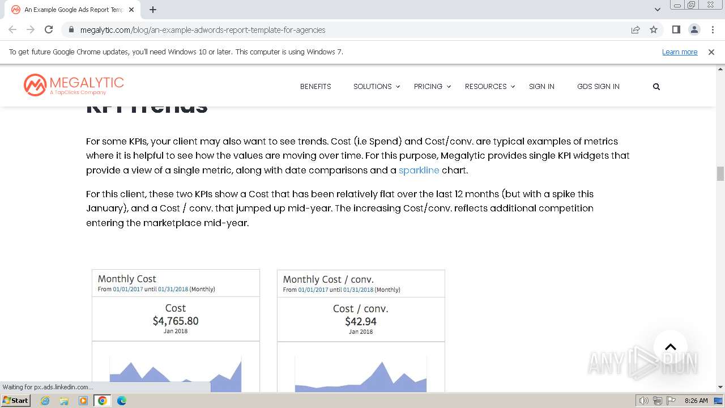Bookmark this page with the star icon
The image size is (725, 408).
click(654, 29)
